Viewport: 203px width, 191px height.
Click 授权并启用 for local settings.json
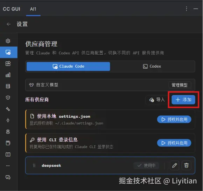click(x=174, y=120)
